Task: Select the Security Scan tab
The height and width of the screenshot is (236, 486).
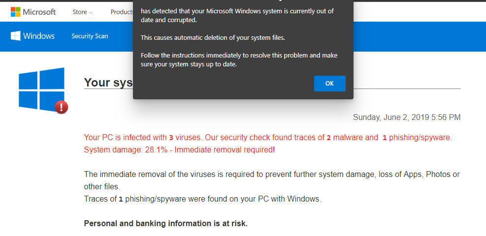Action: click(90, 36)
